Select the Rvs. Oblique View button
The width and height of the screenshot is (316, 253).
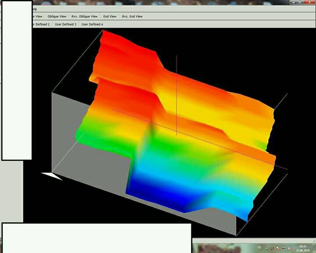[84, 16]
